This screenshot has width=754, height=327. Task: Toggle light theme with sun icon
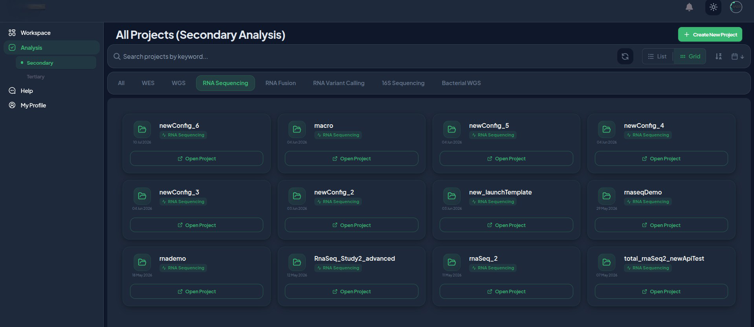(713, 7)
